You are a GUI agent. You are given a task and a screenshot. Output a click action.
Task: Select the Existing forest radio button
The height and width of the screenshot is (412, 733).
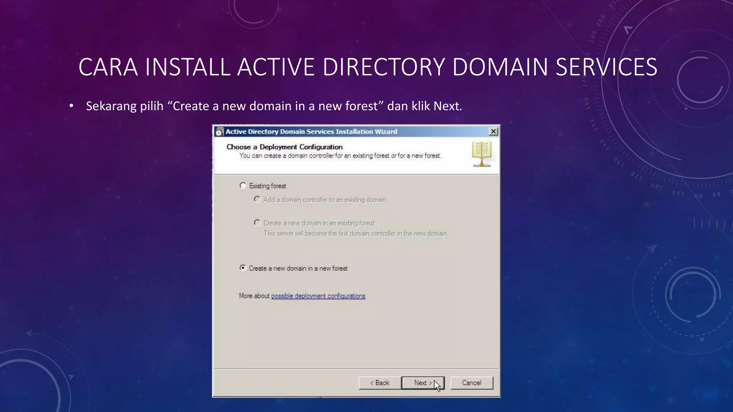click(x=243, y=186)
